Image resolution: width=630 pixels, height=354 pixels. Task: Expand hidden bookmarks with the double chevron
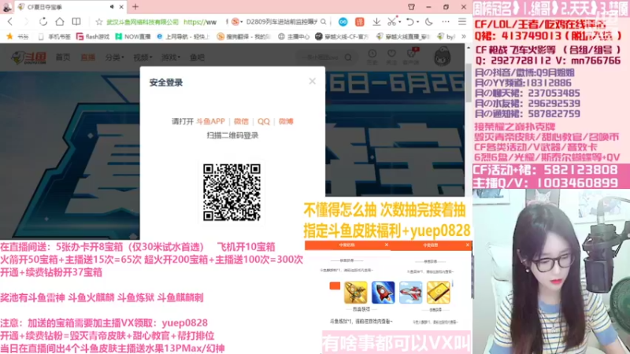pyautogui.click(x=464, y=36)
